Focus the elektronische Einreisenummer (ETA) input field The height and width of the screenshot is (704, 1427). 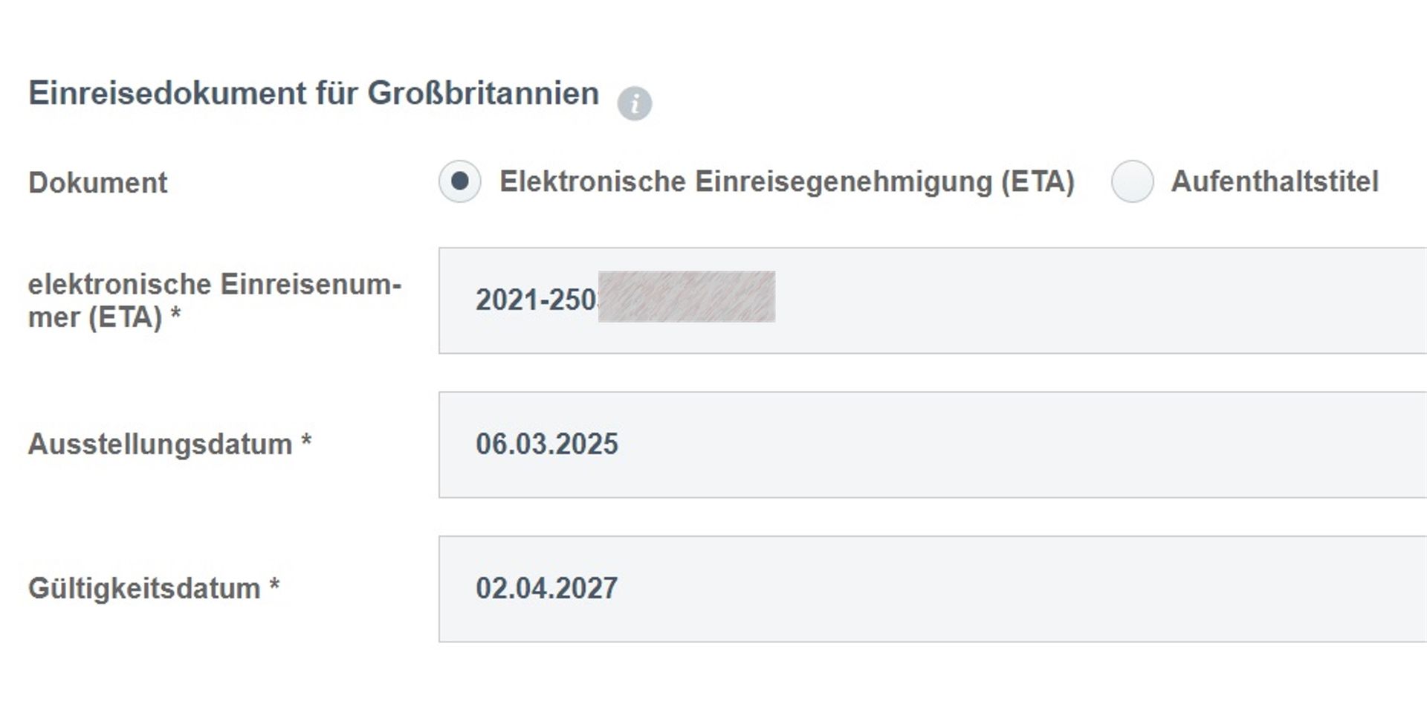point(933,300)
